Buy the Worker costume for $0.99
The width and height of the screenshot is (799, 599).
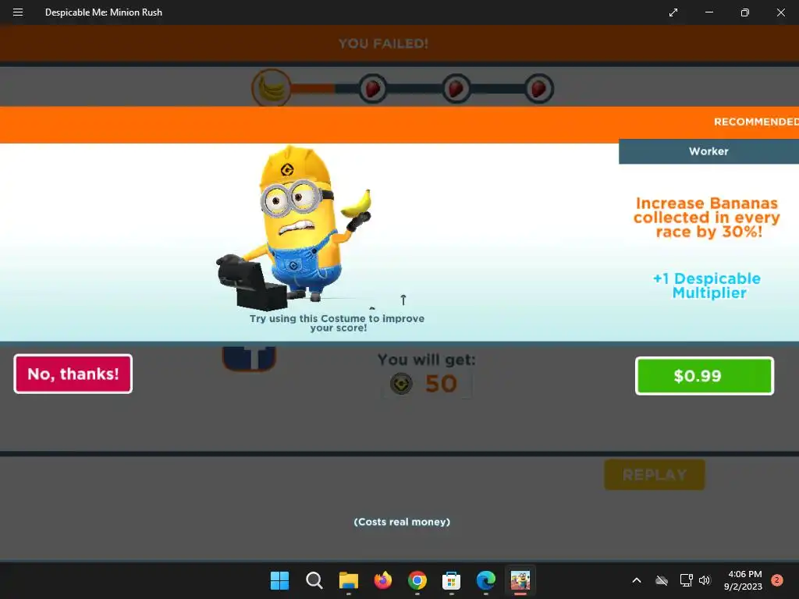(x=705, y=376)
